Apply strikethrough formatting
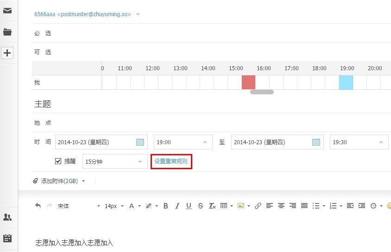 (x=200, y=206)
